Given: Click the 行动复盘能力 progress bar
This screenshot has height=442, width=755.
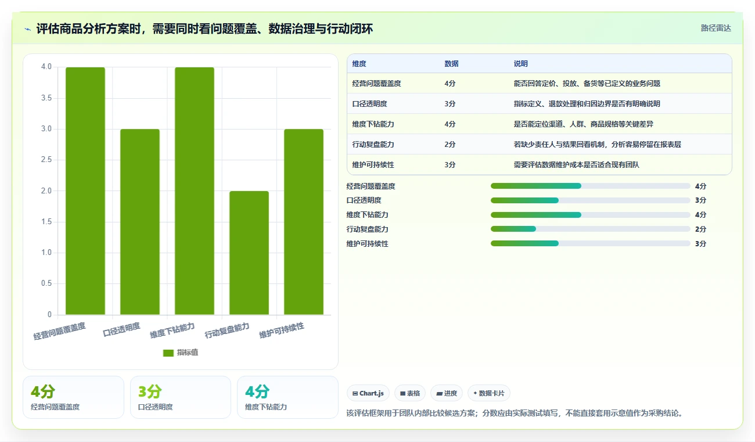Looking at the screenshot, I should tap(590, 229).
